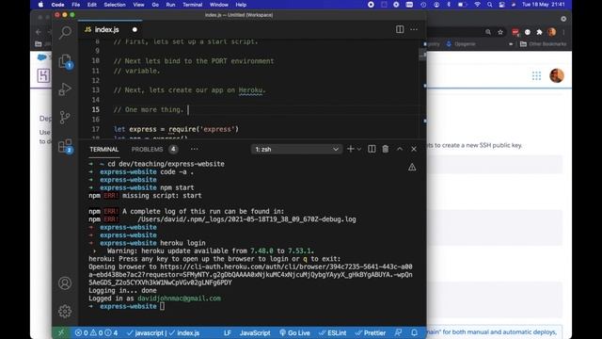Open the Apple menu

[x=40, y=5]
